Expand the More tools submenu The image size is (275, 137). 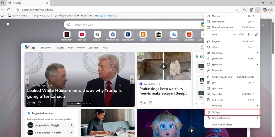(x=233, y=106)
